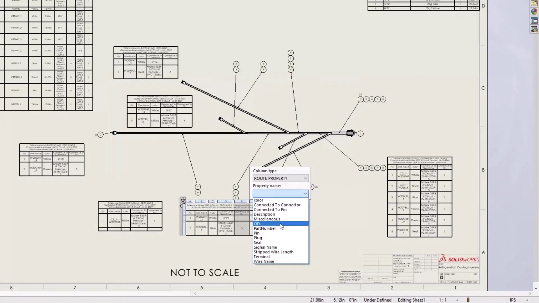Select Connected To Connector option

[x=277, y=205]
